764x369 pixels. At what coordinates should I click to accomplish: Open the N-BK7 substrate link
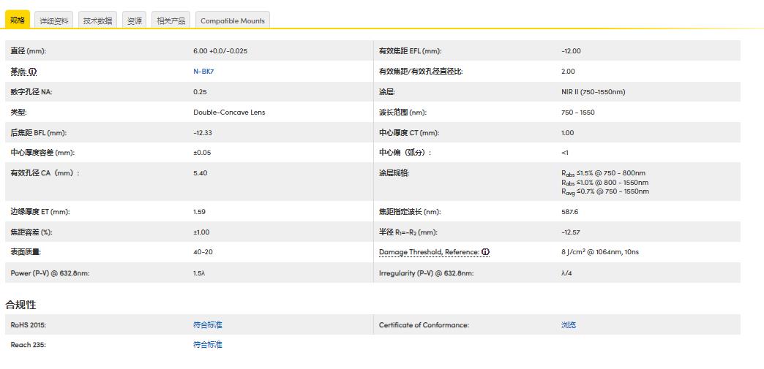(x=203, y=72)
